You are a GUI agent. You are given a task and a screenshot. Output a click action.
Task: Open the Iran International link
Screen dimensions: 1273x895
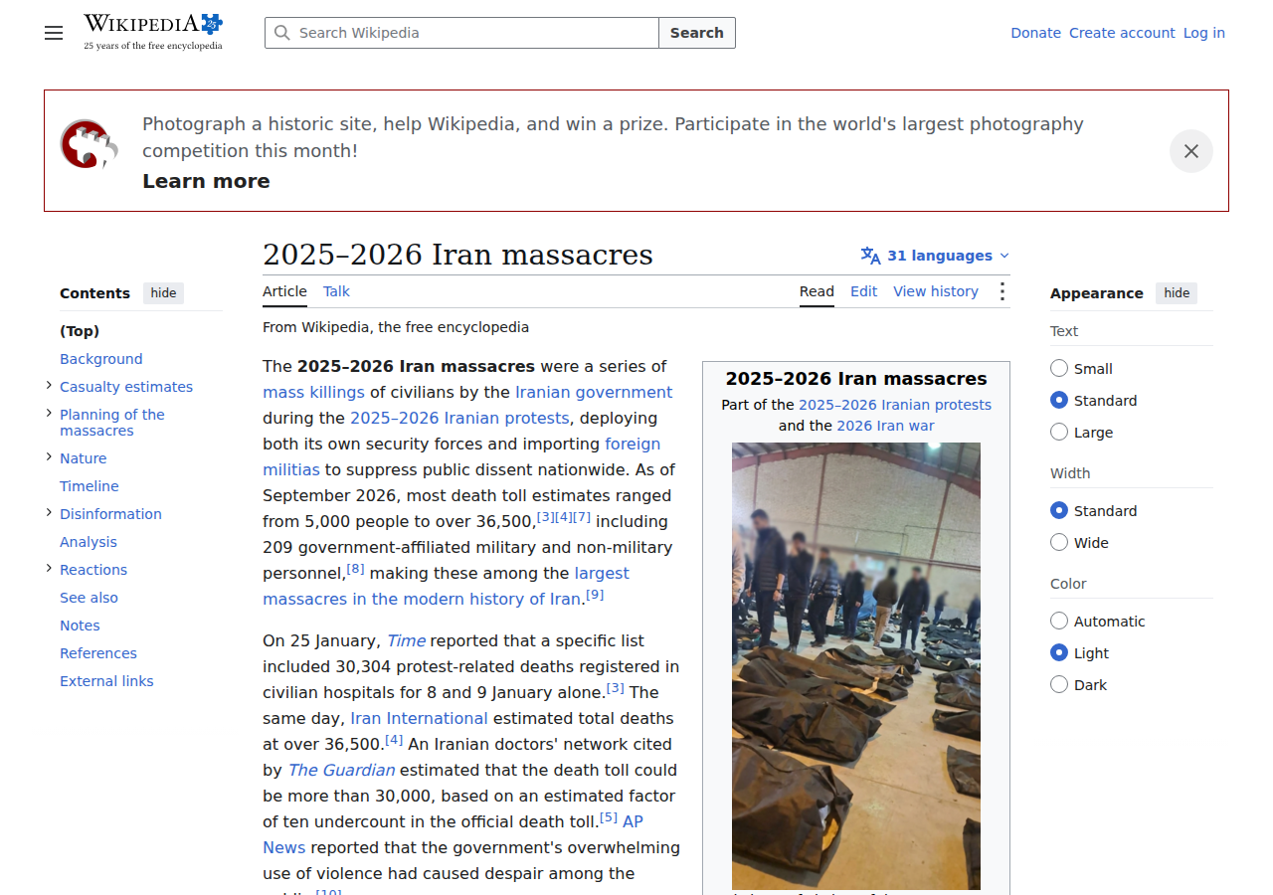point(419,718)
